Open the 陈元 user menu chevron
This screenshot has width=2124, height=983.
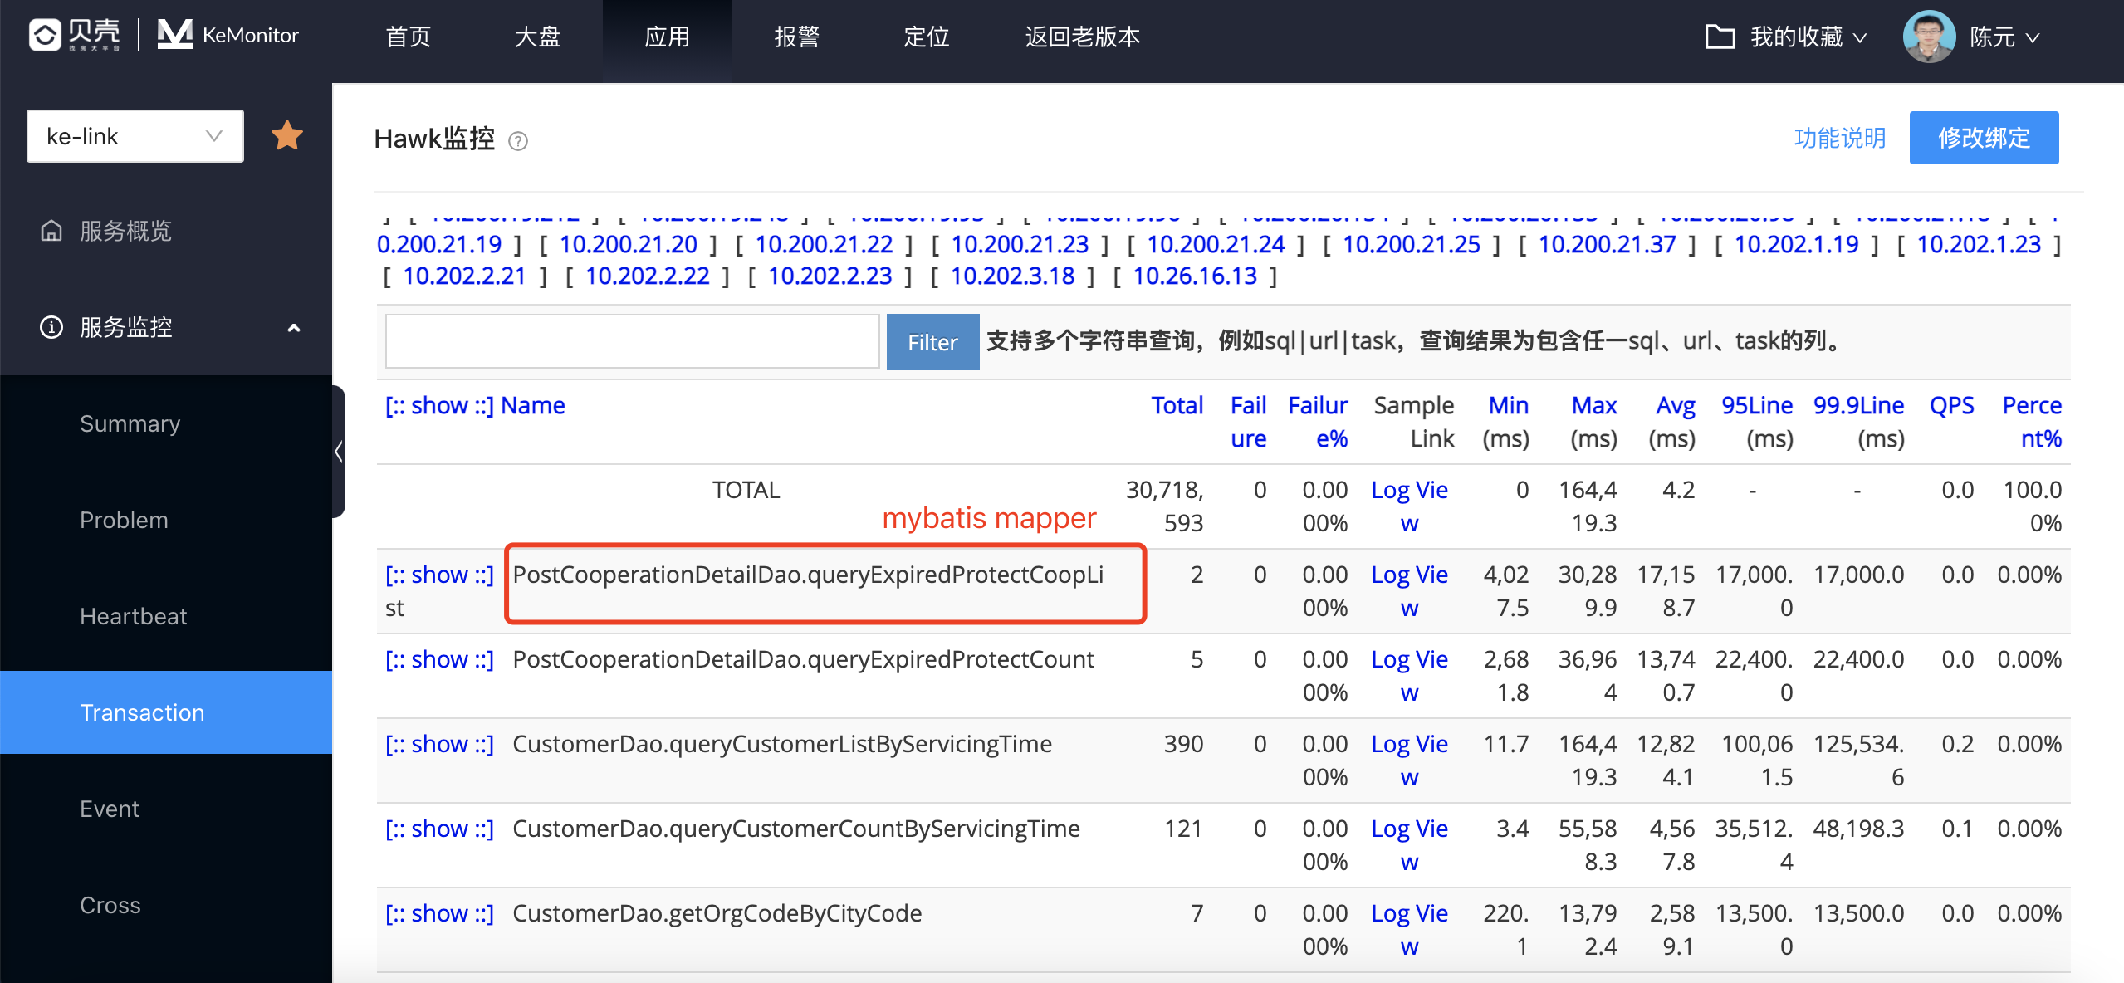[2033, 38]
